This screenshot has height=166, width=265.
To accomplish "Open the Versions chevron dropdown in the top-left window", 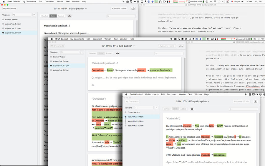I will pos(34,15).
